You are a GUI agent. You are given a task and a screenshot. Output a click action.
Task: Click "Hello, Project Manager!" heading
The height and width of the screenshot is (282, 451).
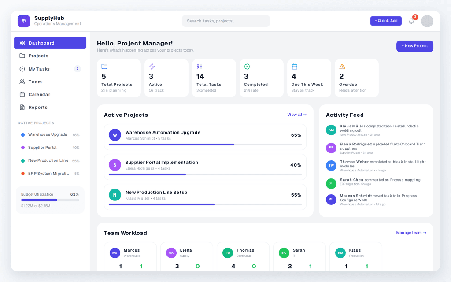coord(135,43)
